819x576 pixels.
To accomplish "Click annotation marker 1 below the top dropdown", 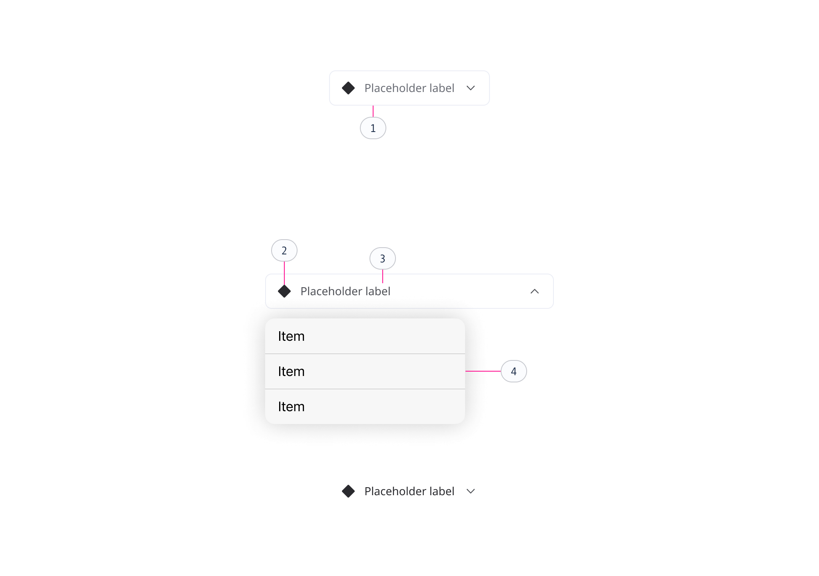I will [373, 128].
